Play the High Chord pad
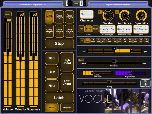Viewport: 152px width, 114px height. [x=67, y=62]
